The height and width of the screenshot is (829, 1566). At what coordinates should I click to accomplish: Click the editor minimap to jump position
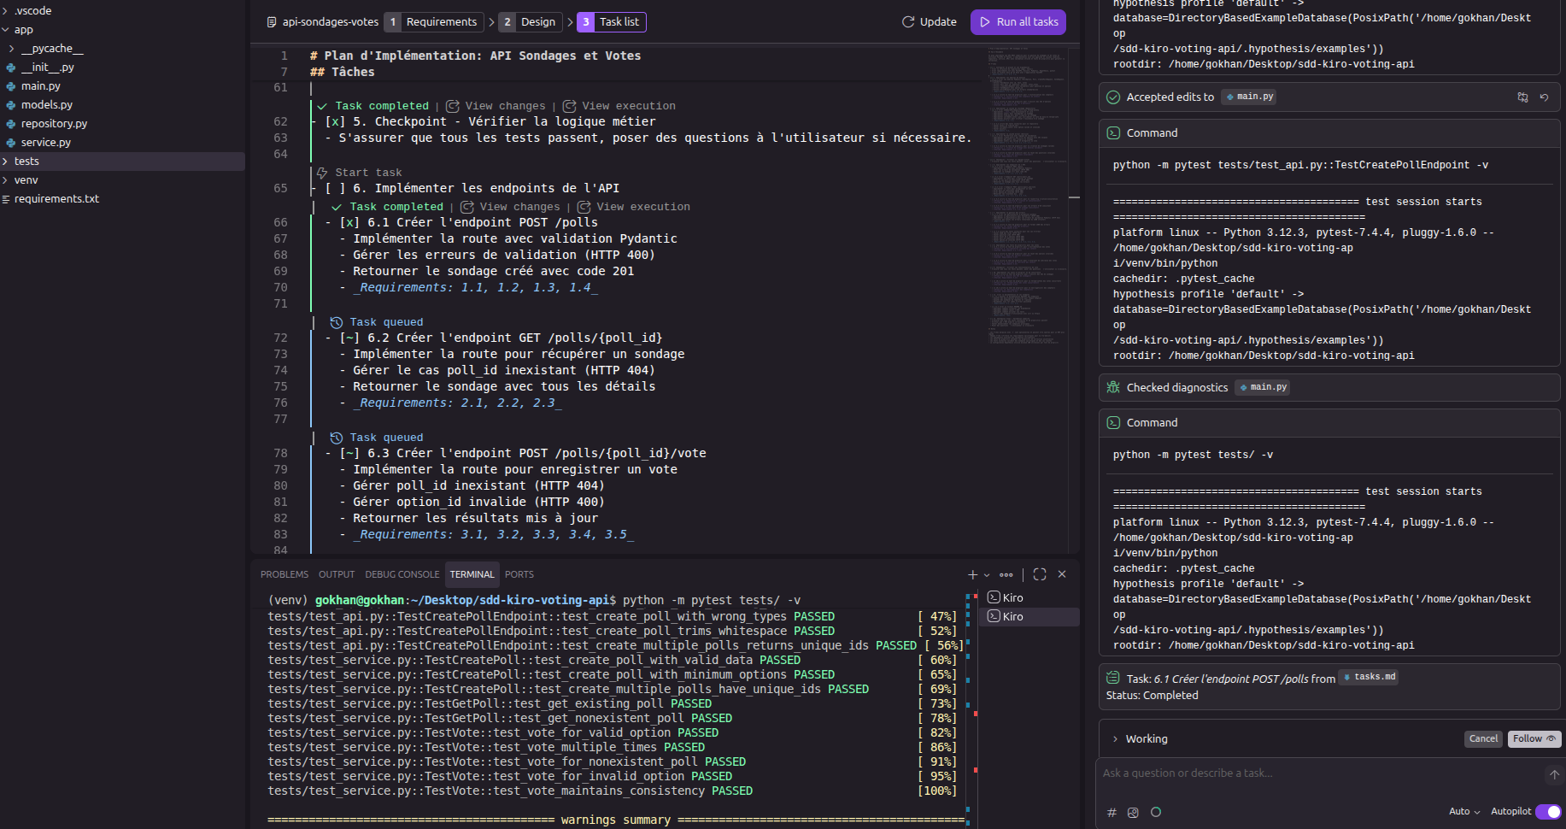coord(1026,197)
